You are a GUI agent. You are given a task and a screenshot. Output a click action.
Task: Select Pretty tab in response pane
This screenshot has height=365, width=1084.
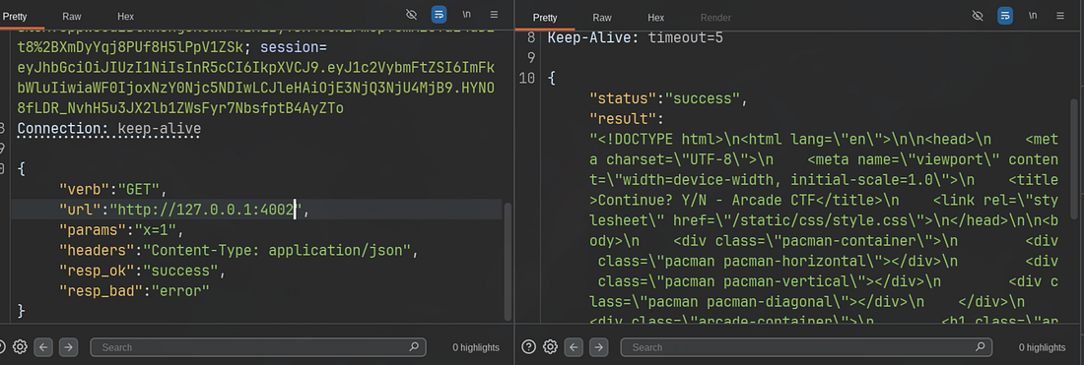tap(545, 18)
